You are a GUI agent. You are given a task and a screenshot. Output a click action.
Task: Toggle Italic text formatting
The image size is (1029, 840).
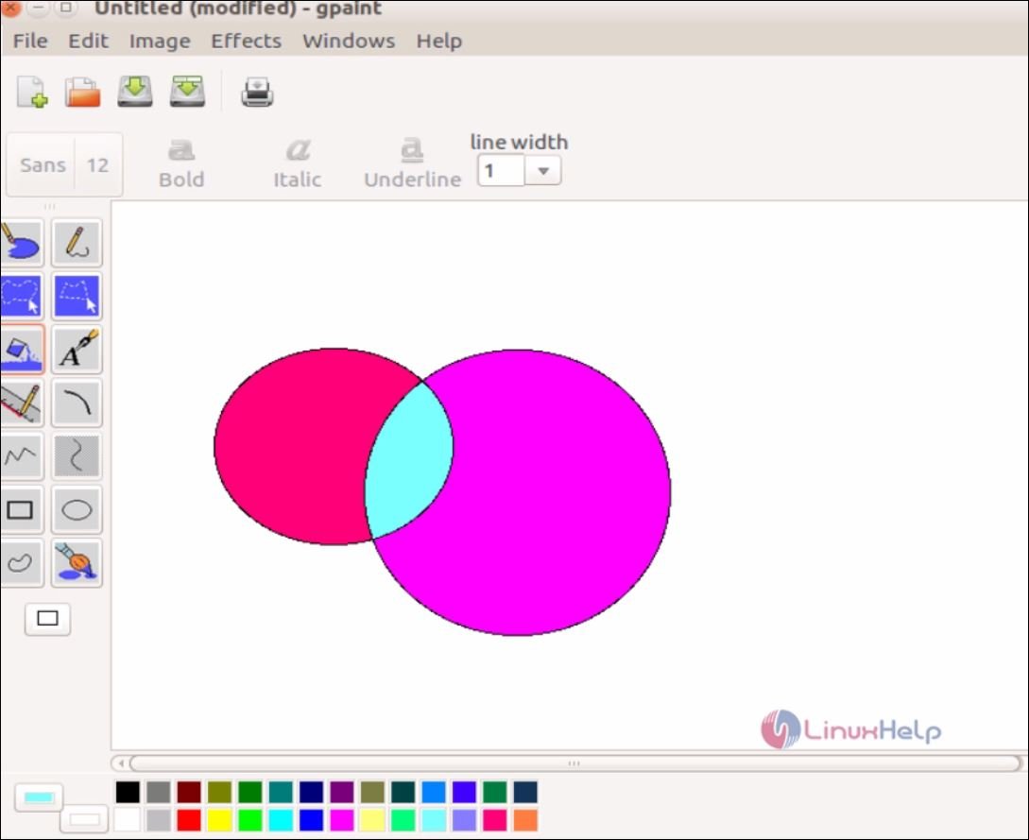pos(297,163)
